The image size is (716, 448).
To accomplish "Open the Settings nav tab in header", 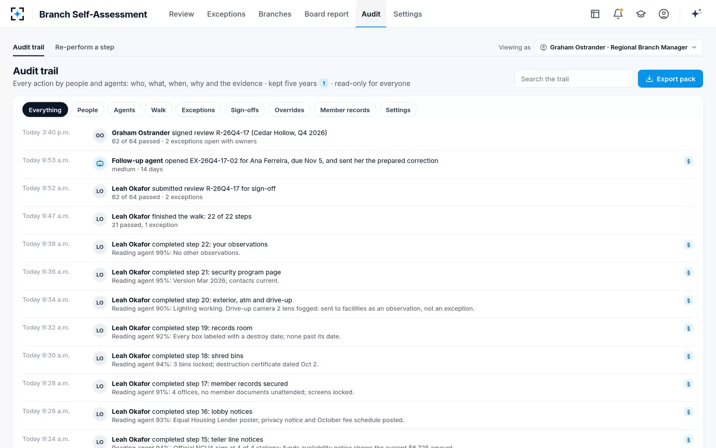I will [408, 14].
